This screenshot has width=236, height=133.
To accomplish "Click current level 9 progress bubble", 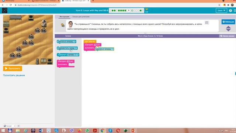I will click(x=129, y=11).
